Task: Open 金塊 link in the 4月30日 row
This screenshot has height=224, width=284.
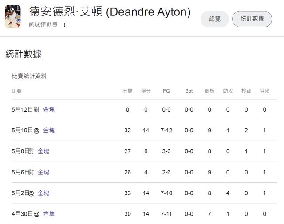Action: (x=49, y=214)
